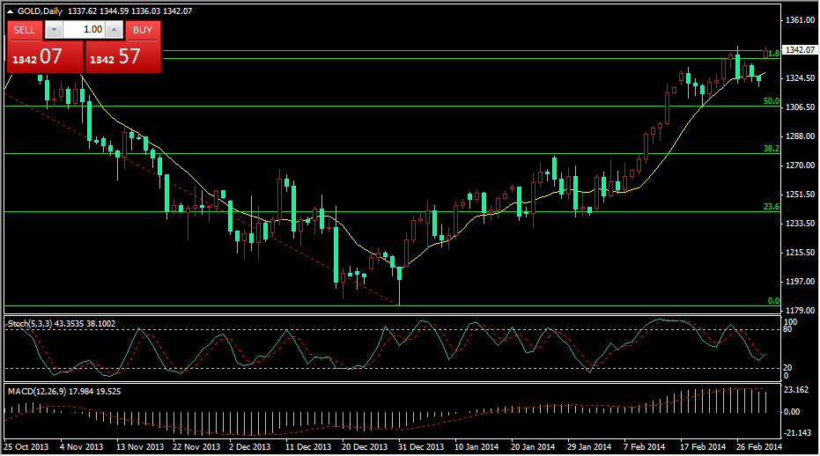Select the 0.0 Fibonacci level label

tap(773, 301)
